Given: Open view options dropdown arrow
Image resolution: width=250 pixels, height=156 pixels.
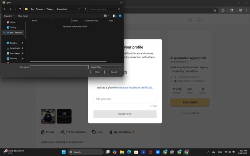Looking at the screenshot, I should [x=109, y=16].
